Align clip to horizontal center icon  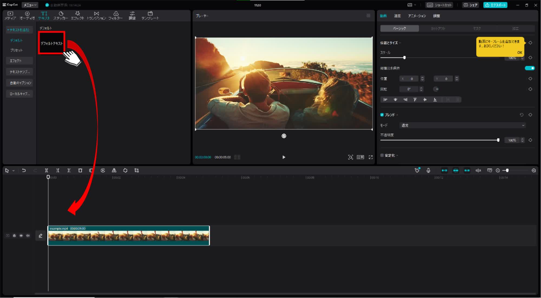(395, 100)
